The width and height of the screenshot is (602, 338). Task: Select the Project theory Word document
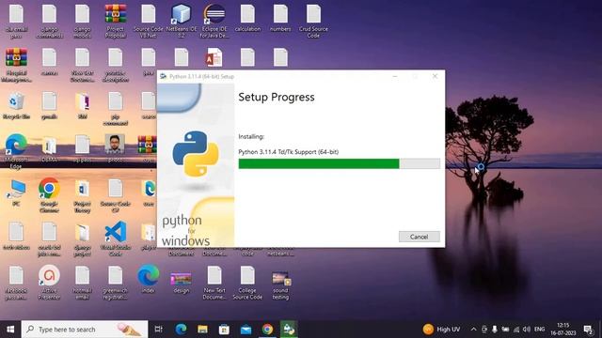click(82, 195)
